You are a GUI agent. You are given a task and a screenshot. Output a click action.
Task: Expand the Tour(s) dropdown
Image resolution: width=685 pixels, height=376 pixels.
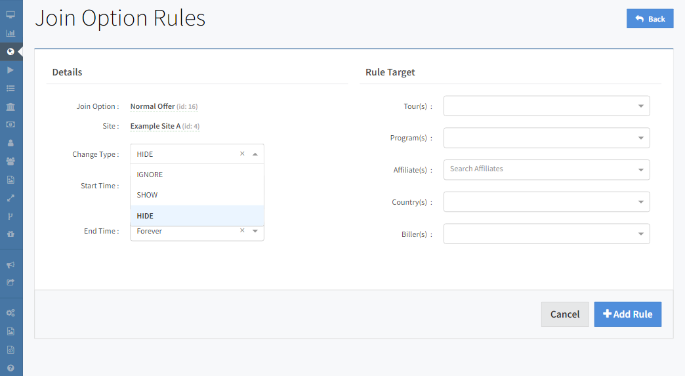pos(546,106)
